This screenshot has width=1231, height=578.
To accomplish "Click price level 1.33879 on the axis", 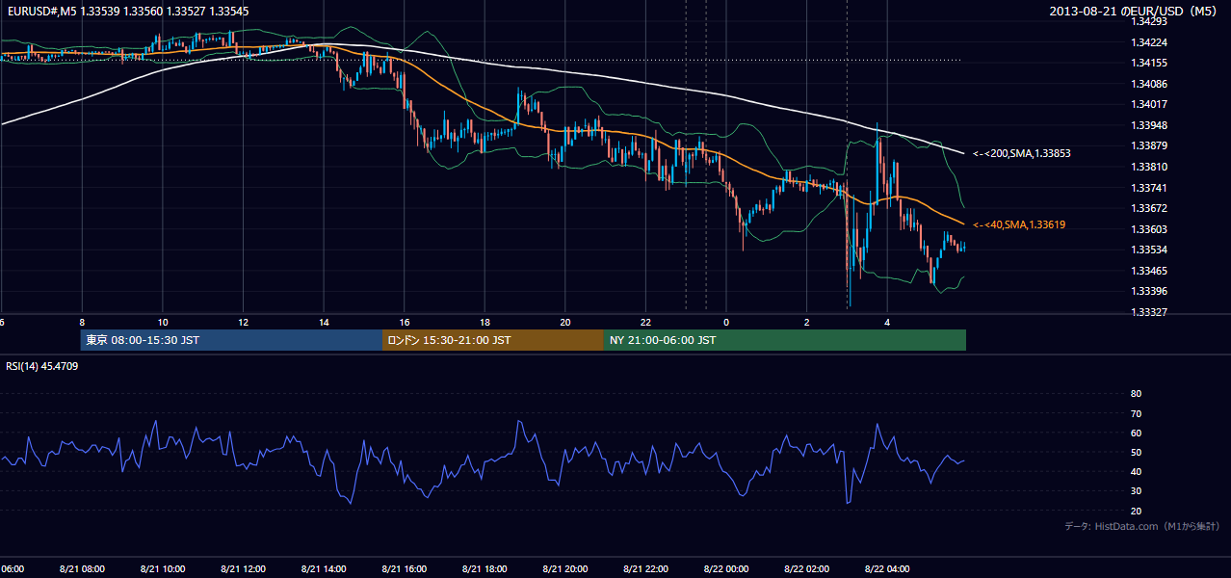I will (1150, 145).
